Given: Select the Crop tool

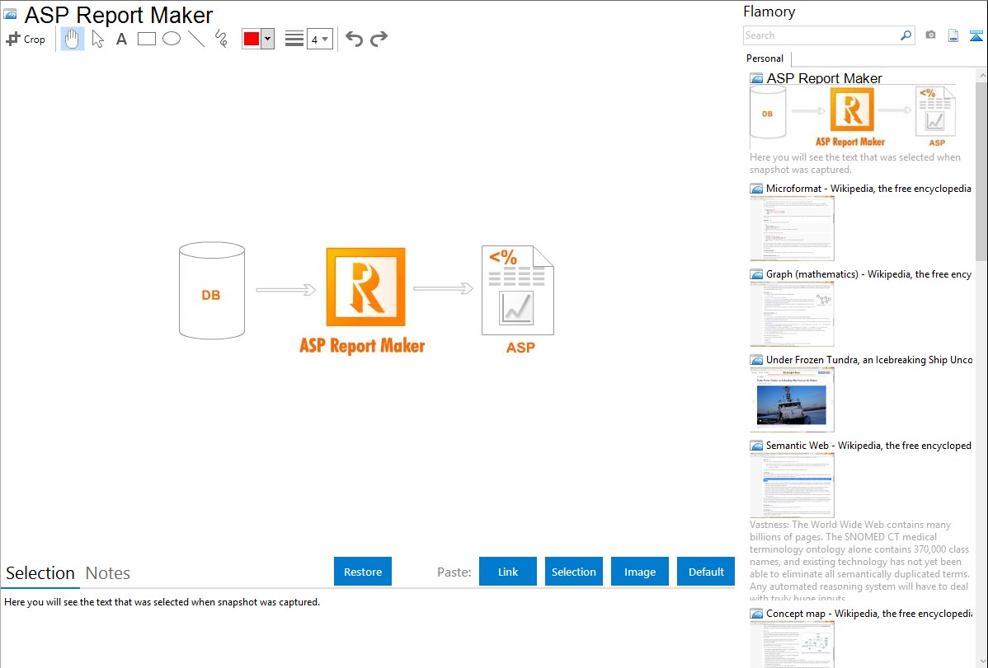Looking at the screenshot, I should click(26, 39).
